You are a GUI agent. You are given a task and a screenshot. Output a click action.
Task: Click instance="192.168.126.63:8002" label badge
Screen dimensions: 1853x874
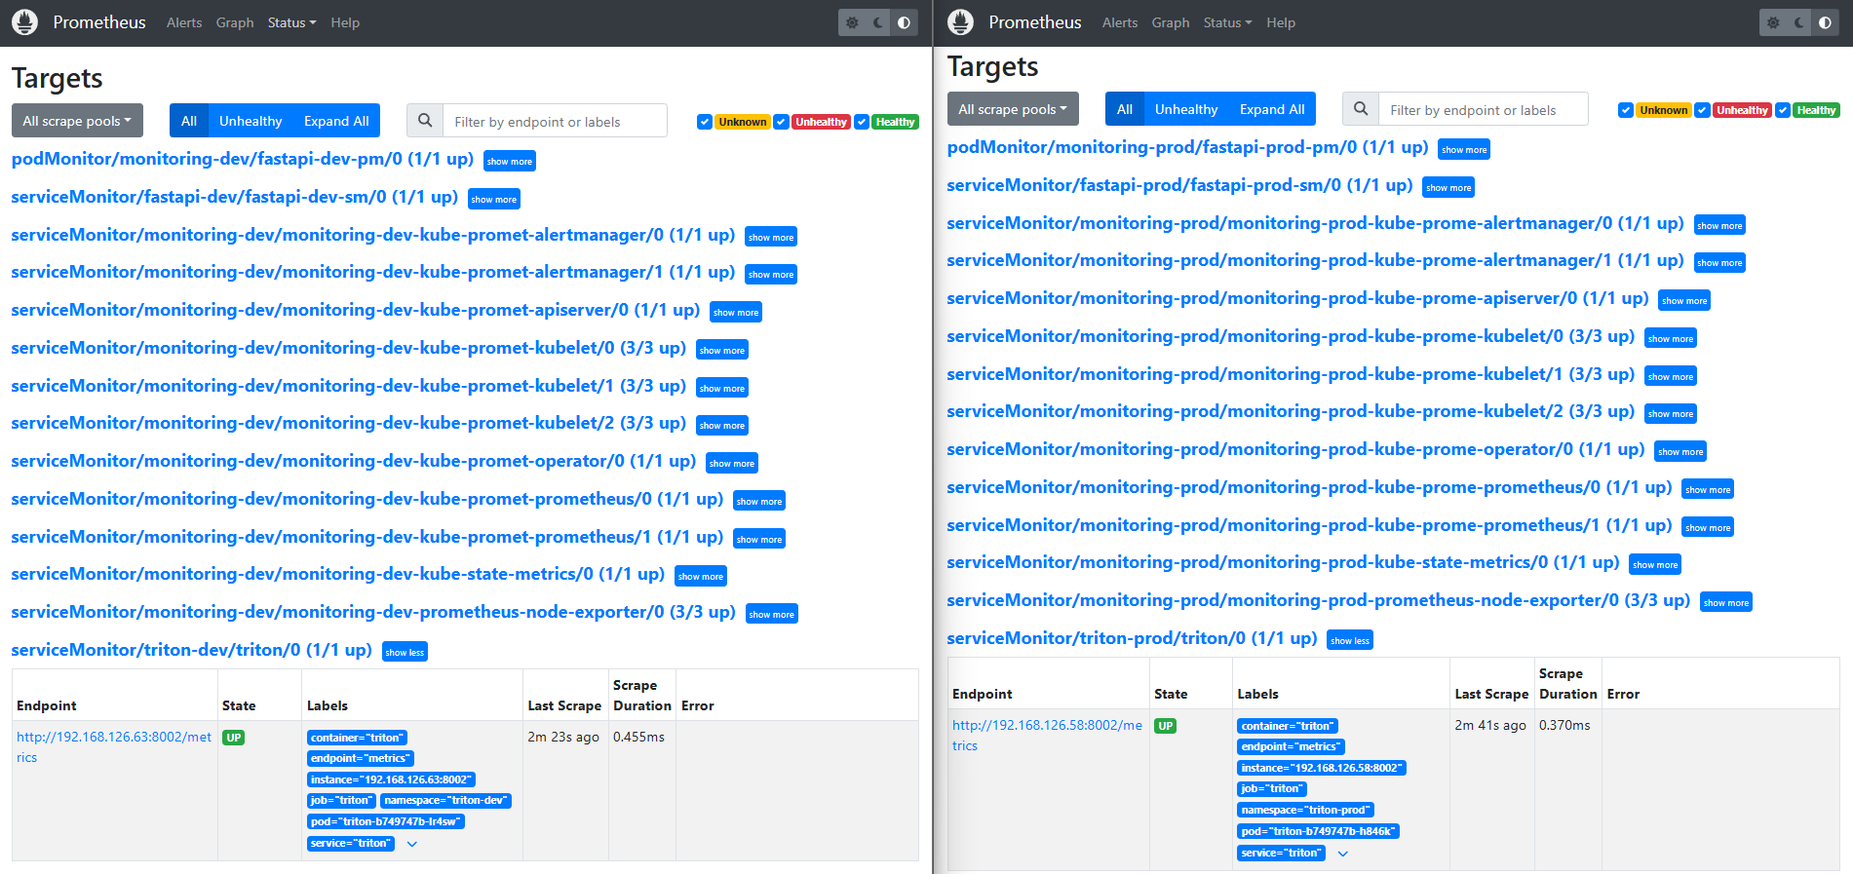[391, 779]
